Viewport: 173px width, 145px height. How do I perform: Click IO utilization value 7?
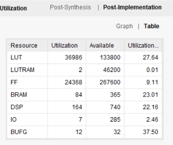(80, 120)
